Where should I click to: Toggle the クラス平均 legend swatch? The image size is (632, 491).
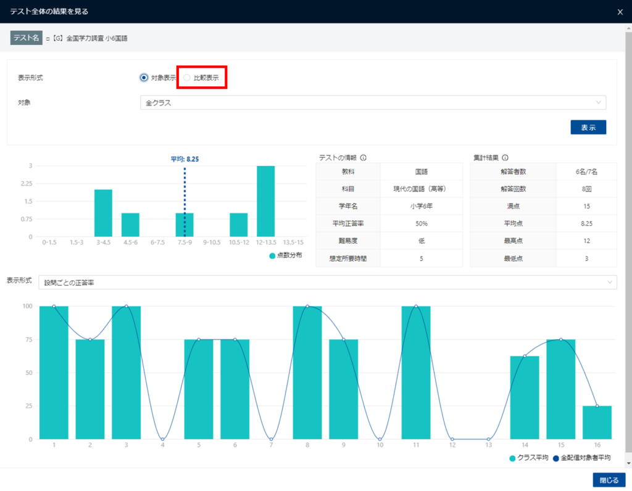coord(512,458)
